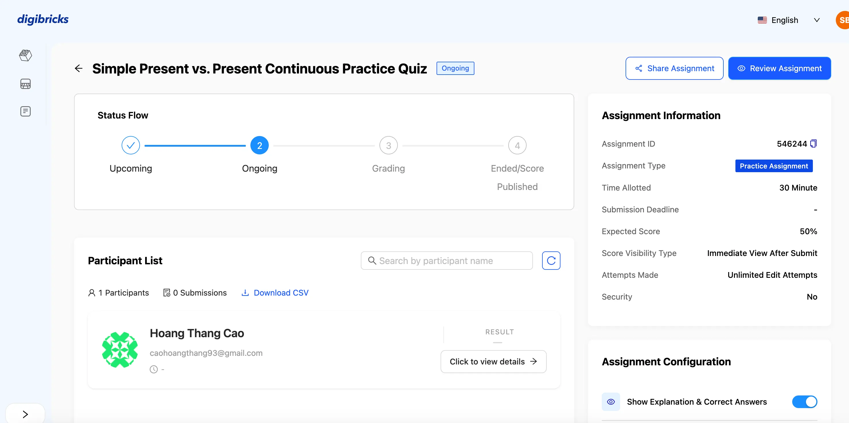Click the bricks icon in the sidebar
The height and width of the screenshot is (423, 849).
(x=25, y=55)
